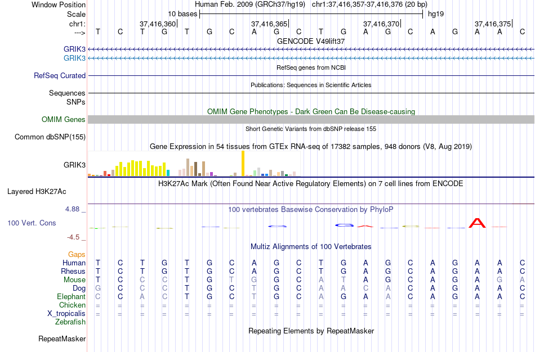Open the OMIM Genes track label

pos(64,120)
